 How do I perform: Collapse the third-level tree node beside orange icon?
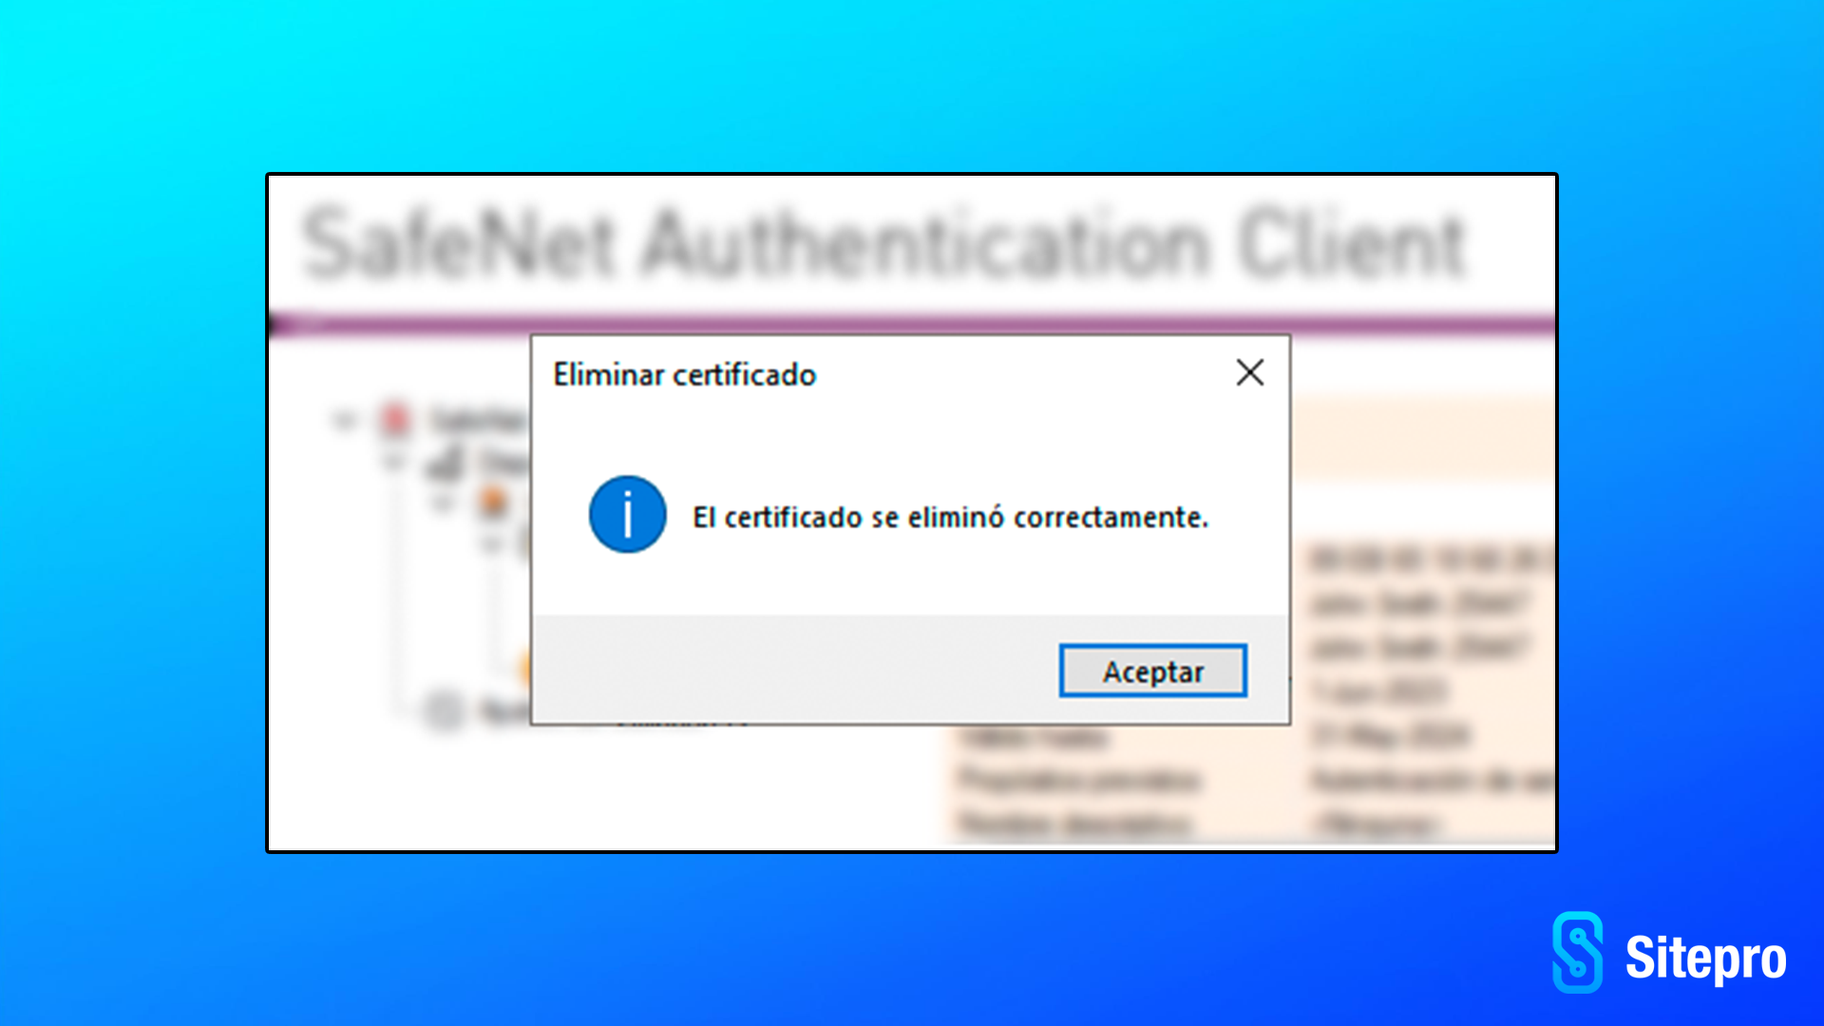(443, 501)
